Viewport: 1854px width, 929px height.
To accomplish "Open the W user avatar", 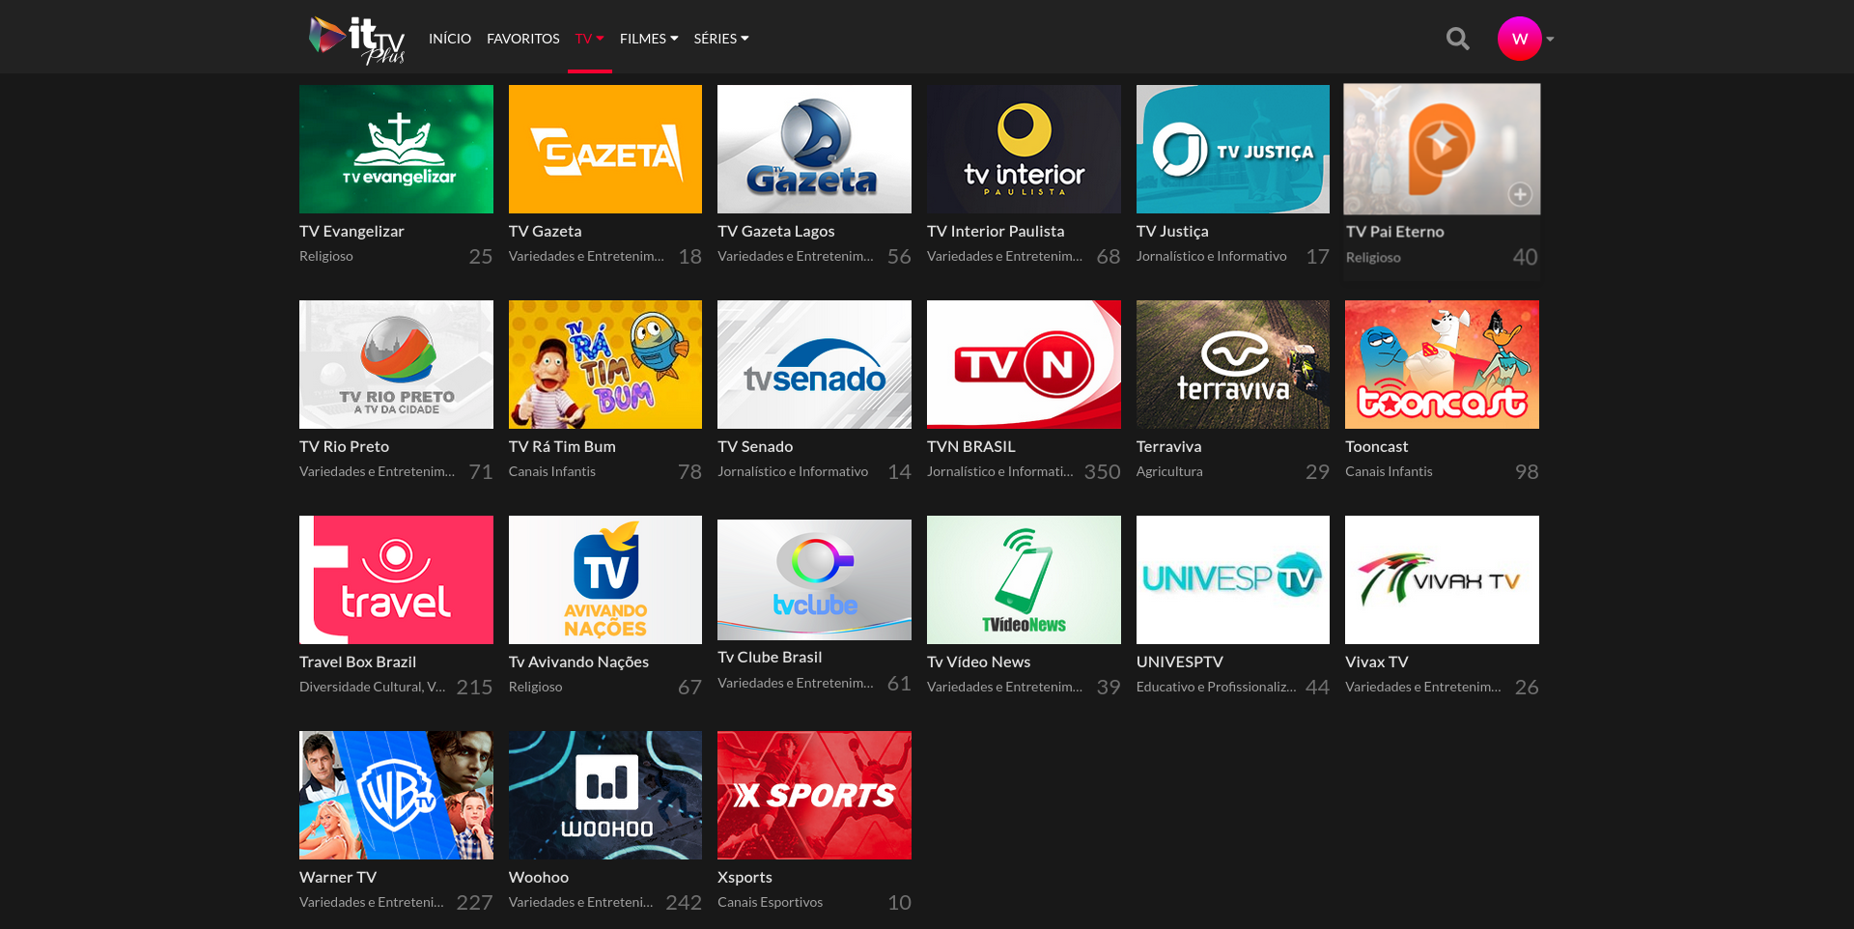I will [1519, 39].
